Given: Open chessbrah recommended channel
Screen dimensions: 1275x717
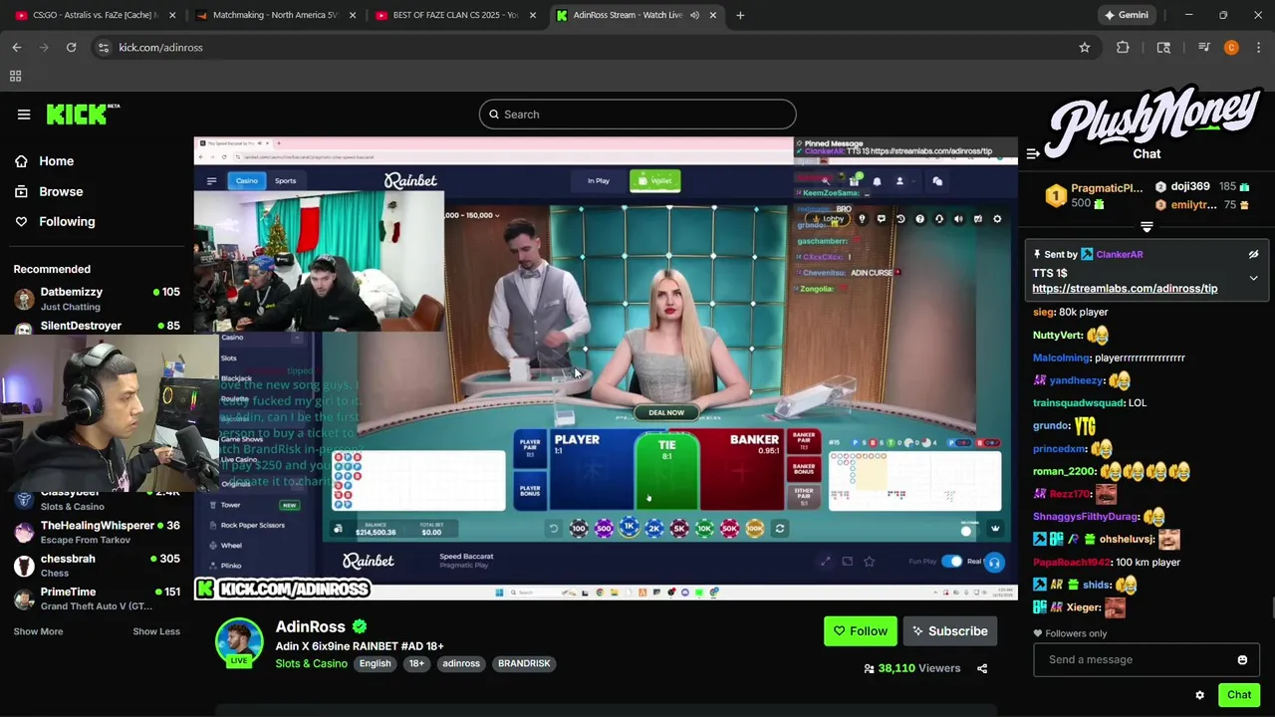Looking at the screenshot, I should coord(97,566).
